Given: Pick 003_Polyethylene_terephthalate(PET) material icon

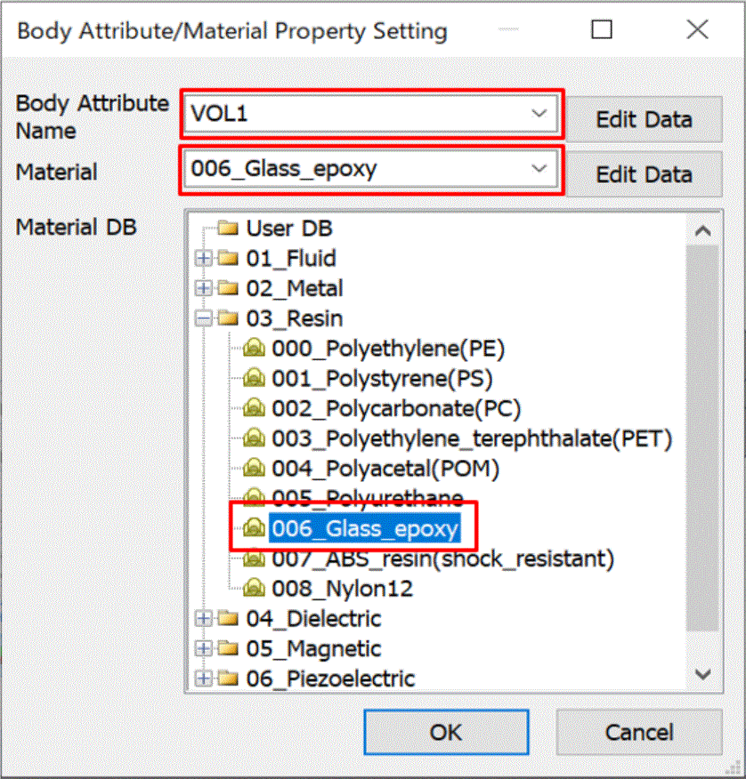Looking at the screenshot, I should click(x=254, y=438).
